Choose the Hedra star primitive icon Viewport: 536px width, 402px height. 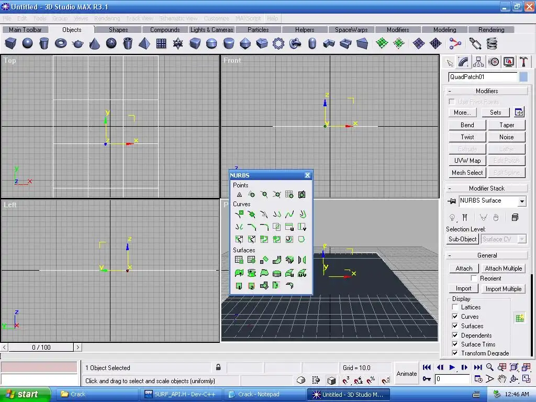point(178,43)
